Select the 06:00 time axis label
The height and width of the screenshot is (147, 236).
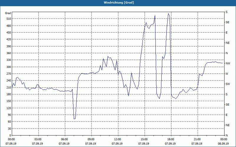coord(65,139)
